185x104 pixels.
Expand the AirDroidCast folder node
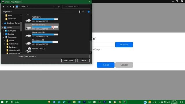click(5, 44)
